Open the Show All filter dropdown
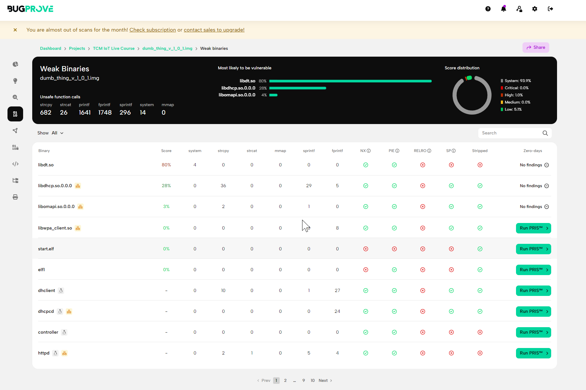Viewport: 586px width, 390px height. tap(57, 133)
